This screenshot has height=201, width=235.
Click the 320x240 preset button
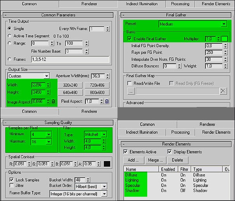pyautogui.click(x=70, y=85)
